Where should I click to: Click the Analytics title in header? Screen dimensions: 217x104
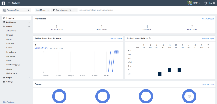tap(16, 3)
